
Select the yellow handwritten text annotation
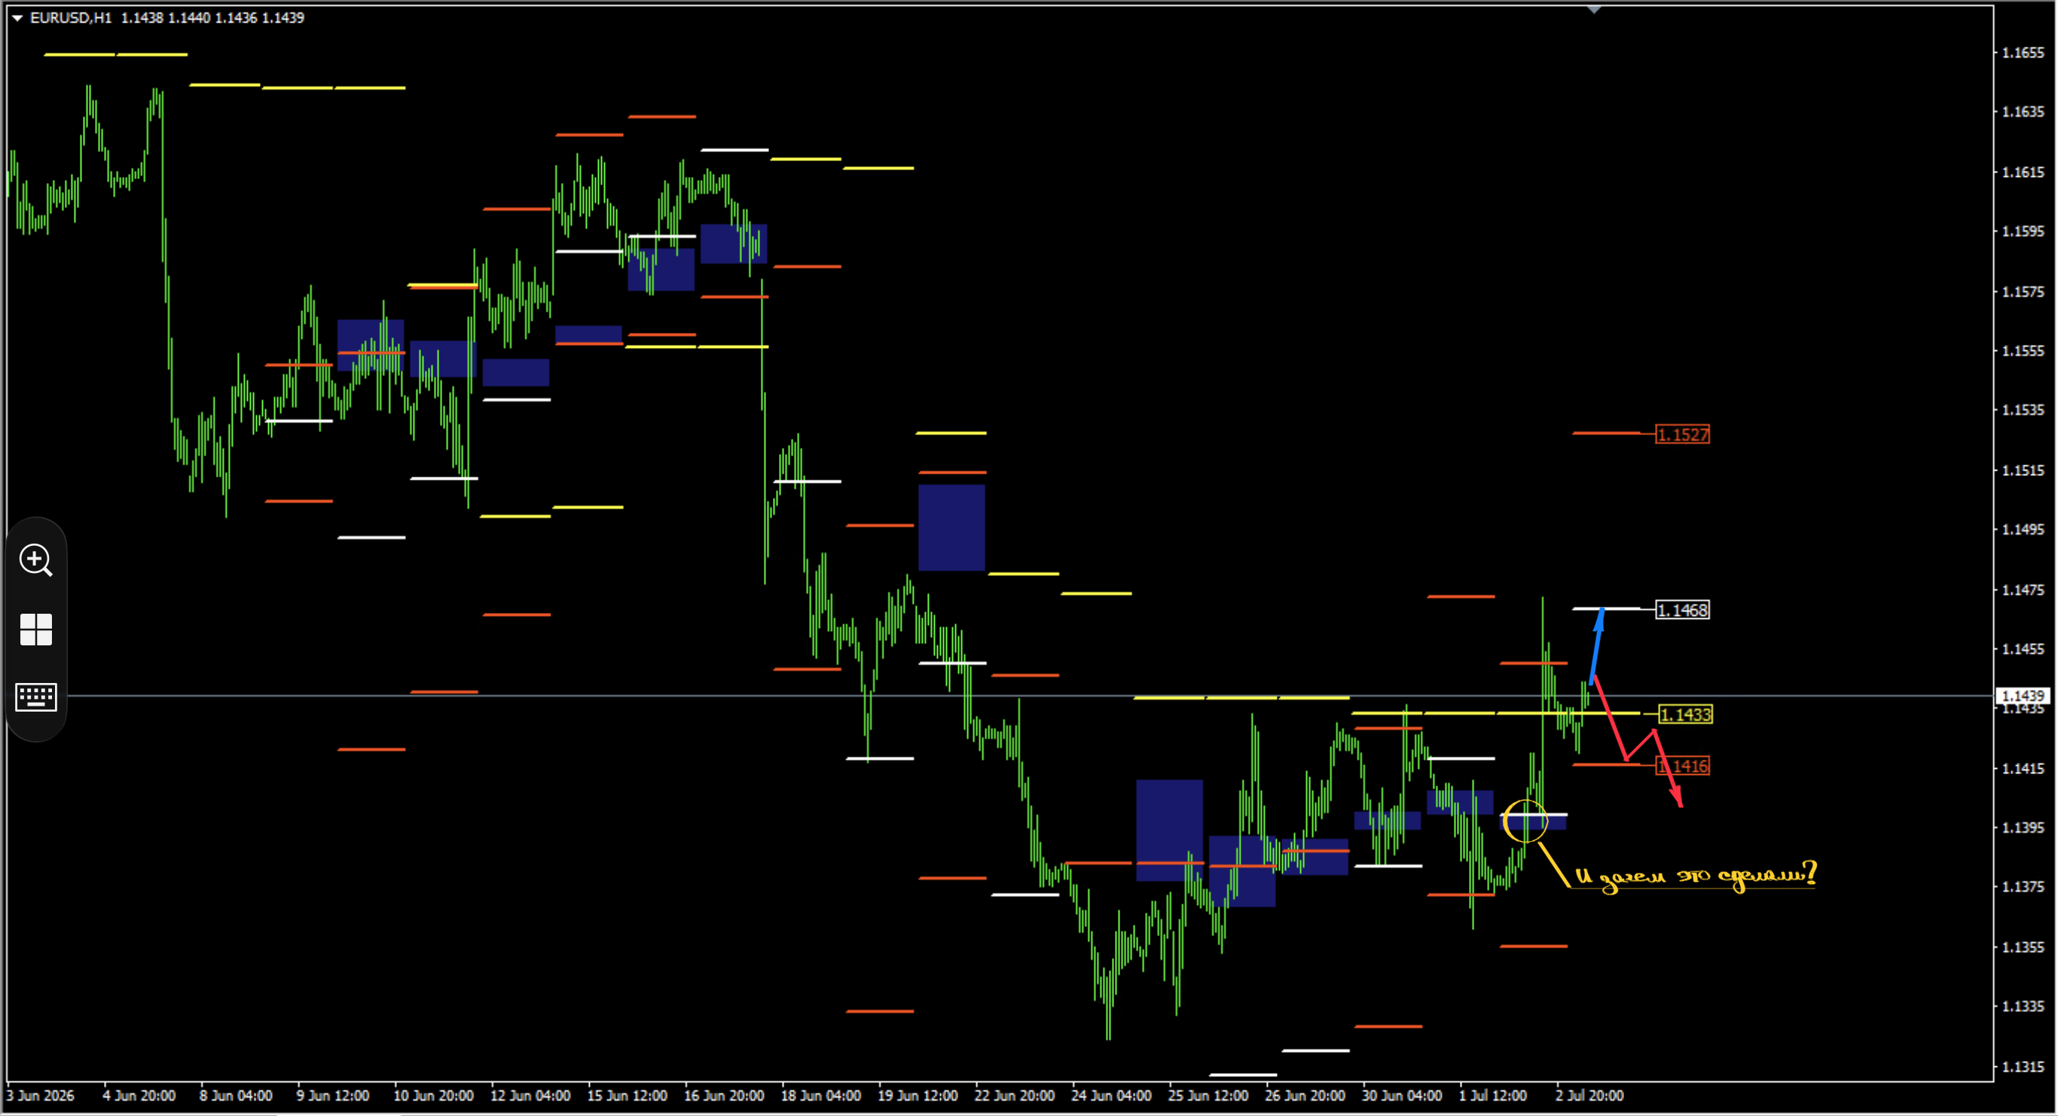click(1696, 877)
